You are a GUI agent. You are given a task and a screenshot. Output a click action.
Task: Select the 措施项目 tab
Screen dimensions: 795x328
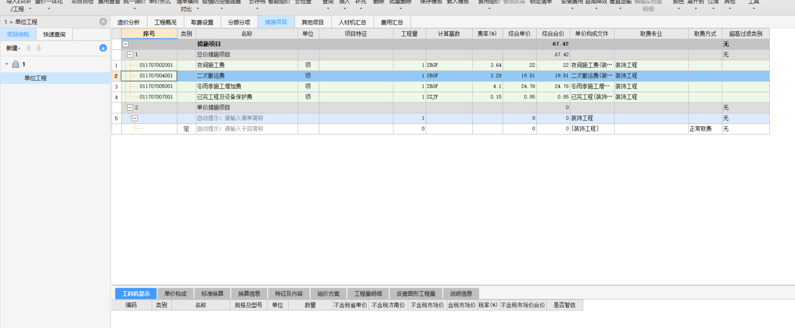[276, 22]
